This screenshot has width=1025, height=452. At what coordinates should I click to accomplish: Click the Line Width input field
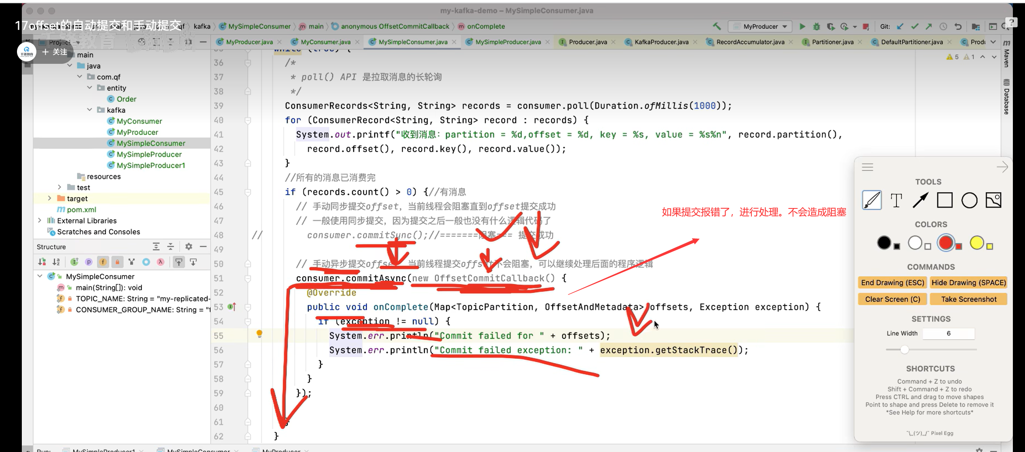948,334
